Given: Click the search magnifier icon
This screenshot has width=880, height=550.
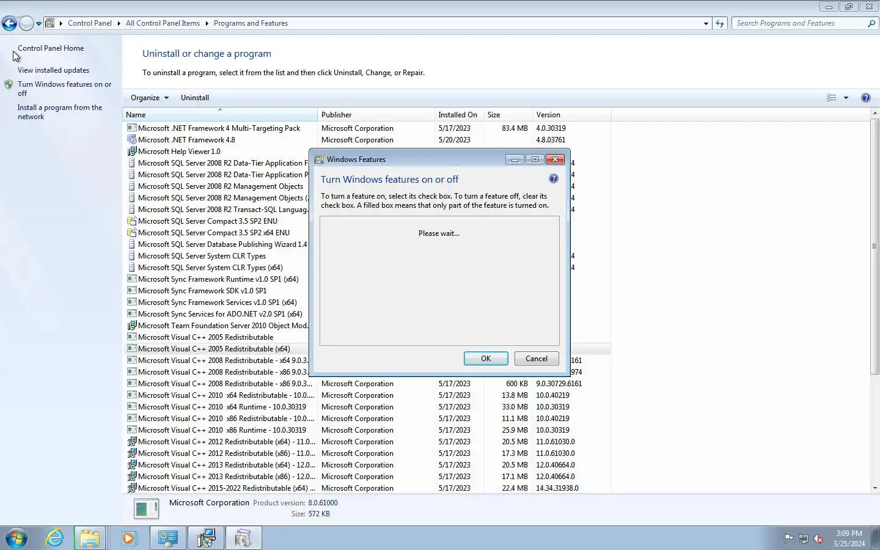Looking at the screenshot, I should (871, 23).
